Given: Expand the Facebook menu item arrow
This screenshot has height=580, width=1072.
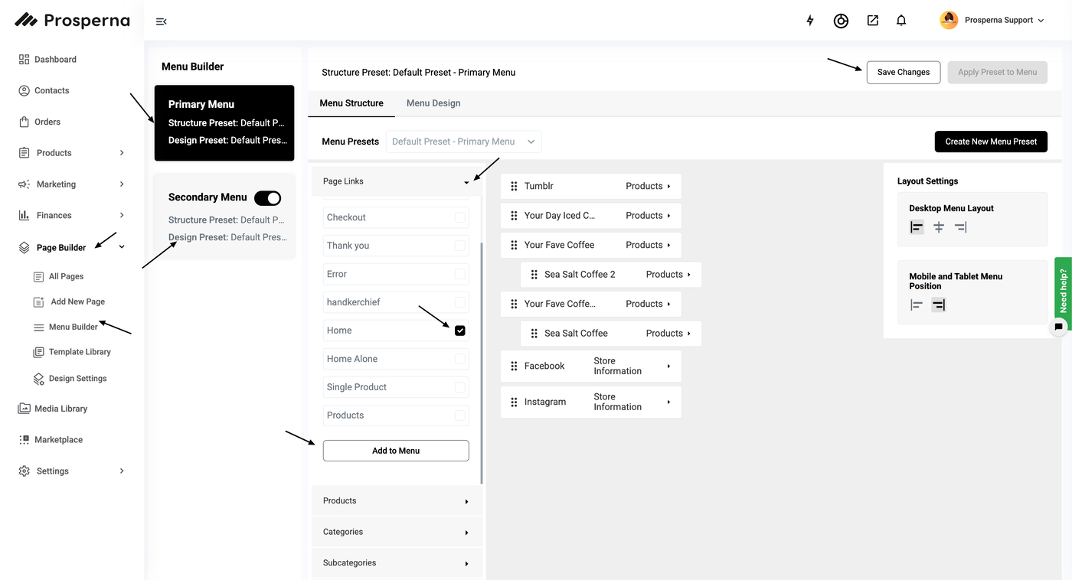Looking at the screenshot, I should pos(668,367).
